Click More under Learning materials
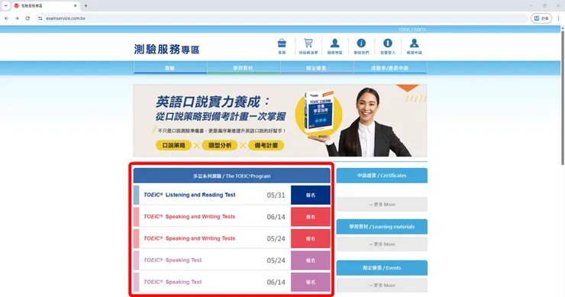The image size is (565, 297). pos(382,244)
